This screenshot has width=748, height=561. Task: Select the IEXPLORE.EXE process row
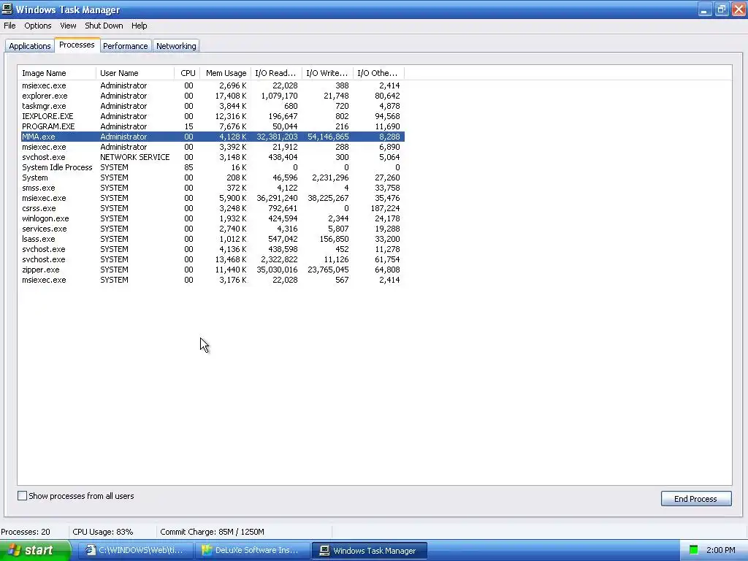coord(211,116)
